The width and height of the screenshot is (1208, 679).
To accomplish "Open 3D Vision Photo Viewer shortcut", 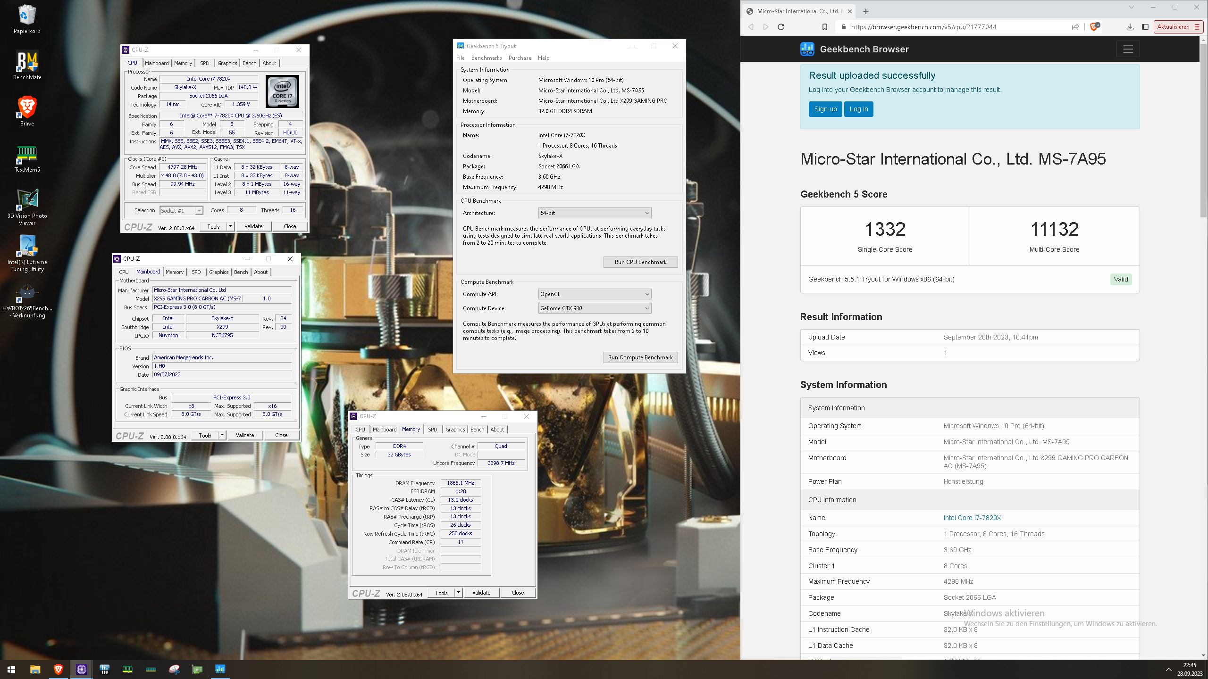I will click(27, 207).
